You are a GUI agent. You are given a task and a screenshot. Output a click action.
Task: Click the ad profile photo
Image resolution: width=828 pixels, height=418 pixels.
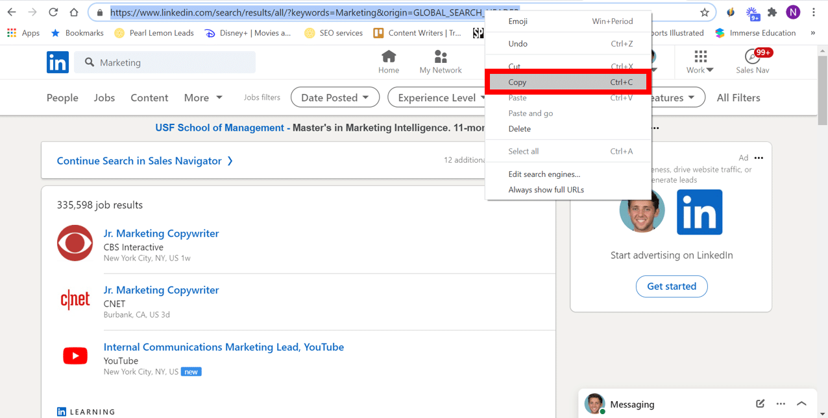pos(642,210)
